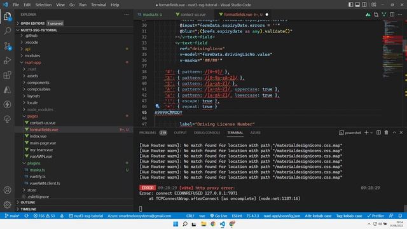Click the lightbulb code action icon
The height and width of the screenshot is (229, 407).
157,106
